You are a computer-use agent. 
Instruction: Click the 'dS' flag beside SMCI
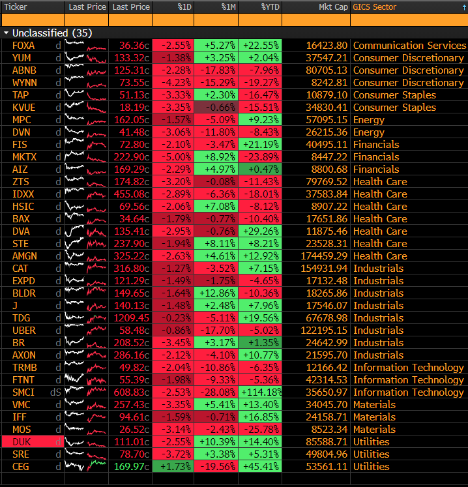55,392
